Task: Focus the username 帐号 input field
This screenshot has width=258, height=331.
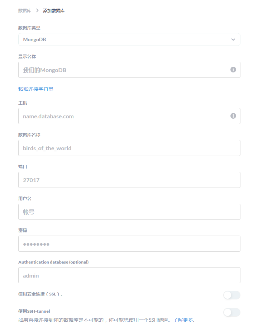Action: pyautogui.click(x=129, y=212)
